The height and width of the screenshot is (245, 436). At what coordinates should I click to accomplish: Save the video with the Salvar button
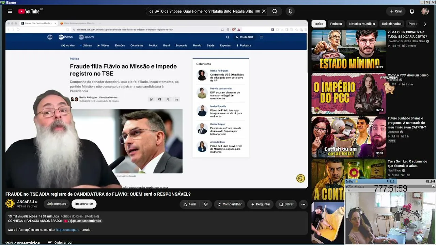(x=286, y=204)
